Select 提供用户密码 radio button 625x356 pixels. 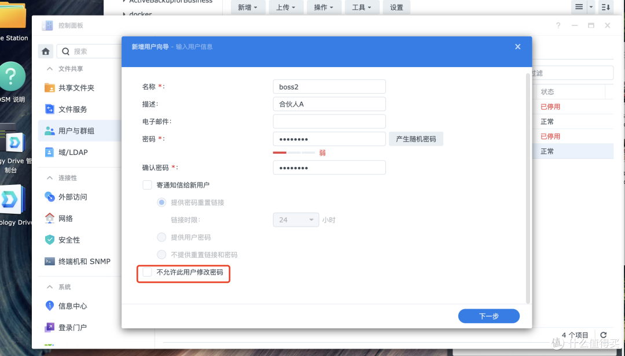click(161, 238)
